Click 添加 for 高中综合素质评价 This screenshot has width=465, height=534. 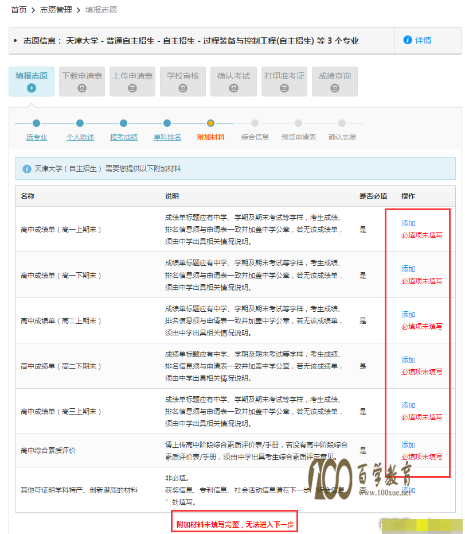pyautogui.click(x=408, y=445)
